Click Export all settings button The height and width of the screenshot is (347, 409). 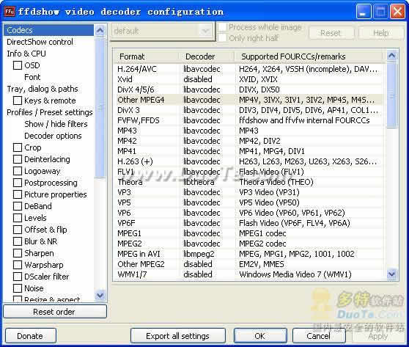click(177, 336)
